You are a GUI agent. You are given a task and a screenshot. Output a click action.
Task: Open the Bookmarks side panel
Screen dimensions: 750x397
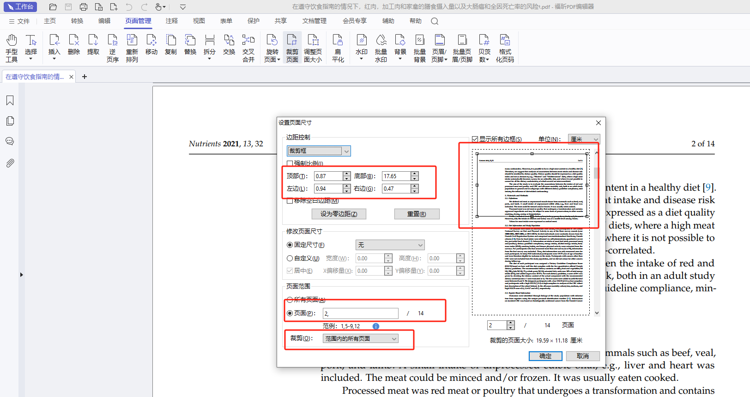[10, 101]
